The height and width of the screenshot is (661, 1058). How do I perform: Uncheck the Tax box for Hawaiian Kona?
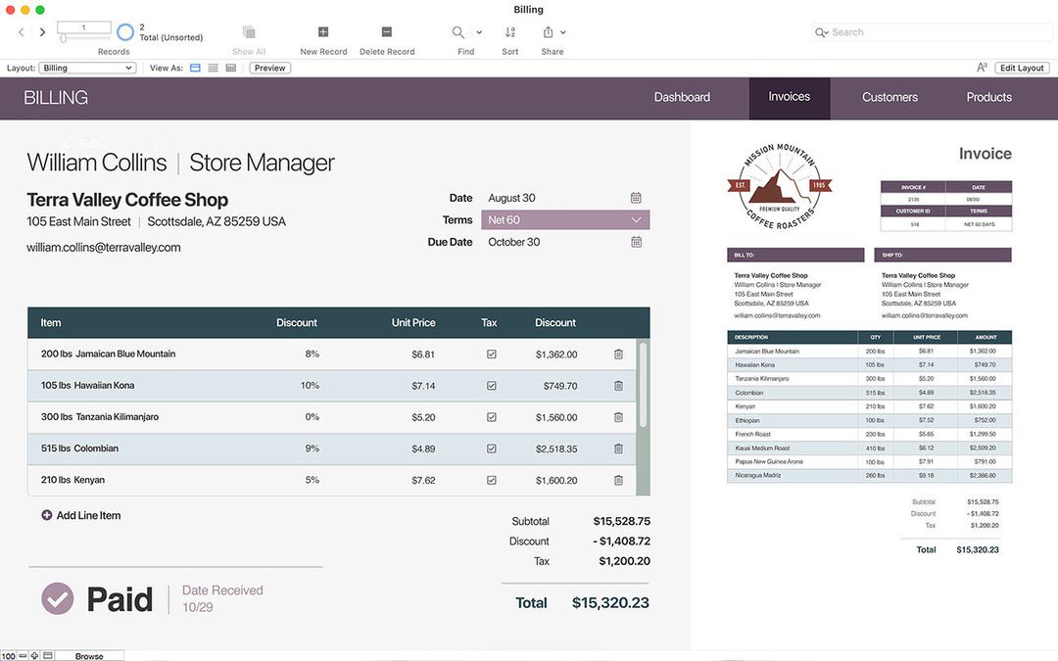point(491,385)
